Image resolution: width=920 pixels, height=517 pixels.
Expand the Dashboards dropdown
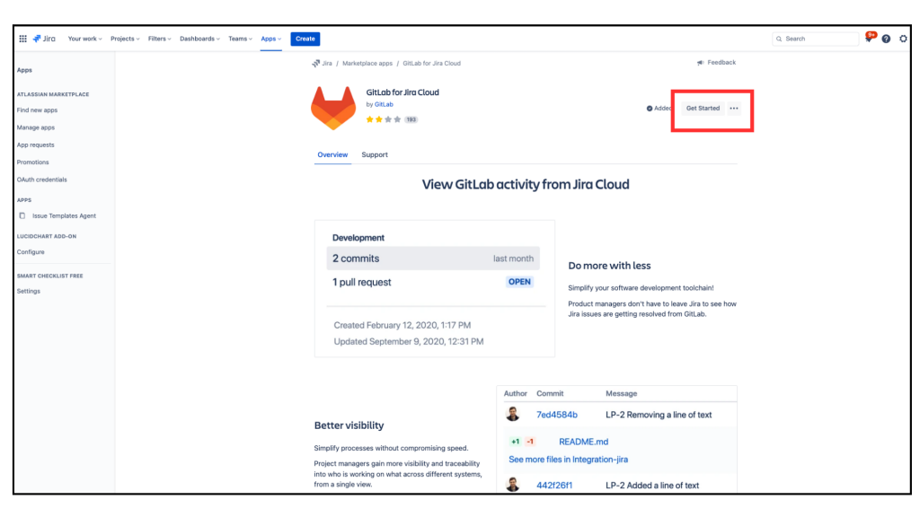[x=199, y=39]
